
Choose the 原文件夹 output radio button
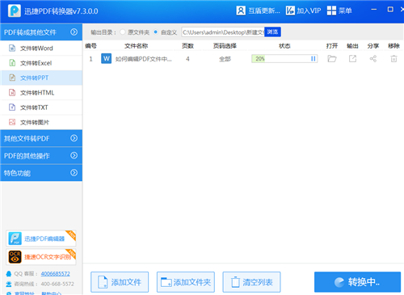click(123, 32)
